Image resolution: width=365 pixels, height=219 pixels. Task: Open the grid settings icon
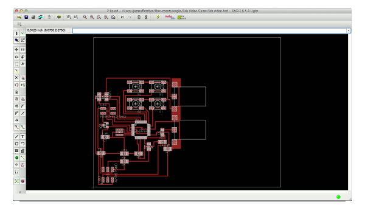[x=19, y=24]
